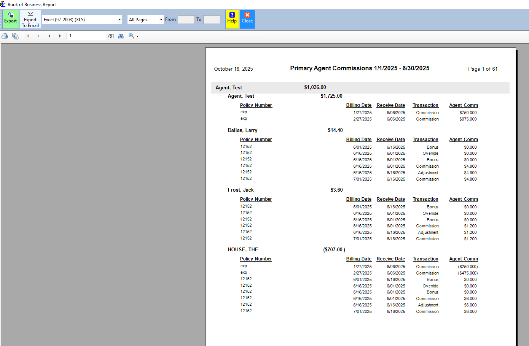
Task: Jump to the last page
Action: click(x=60, y=36)
